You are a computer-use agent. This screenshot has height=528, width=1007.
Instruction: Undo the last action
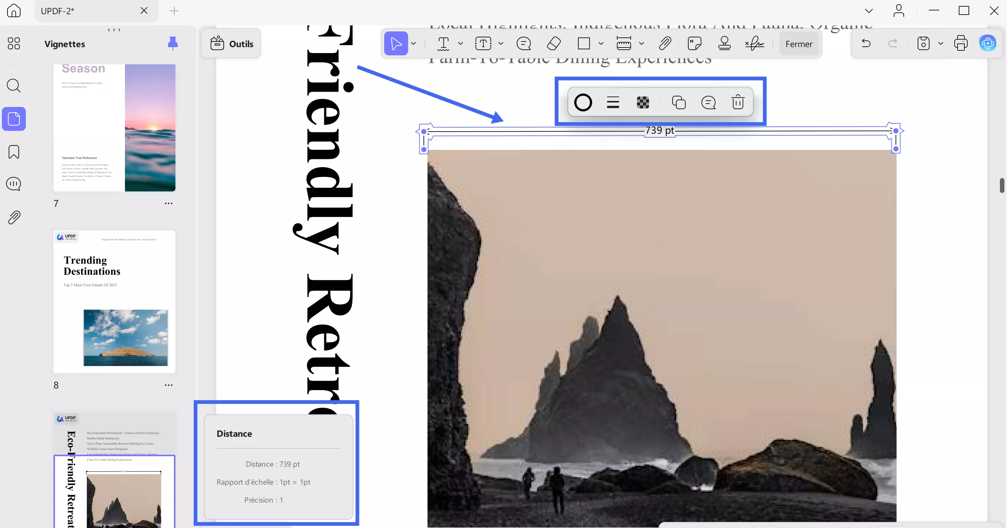[866, 43]
